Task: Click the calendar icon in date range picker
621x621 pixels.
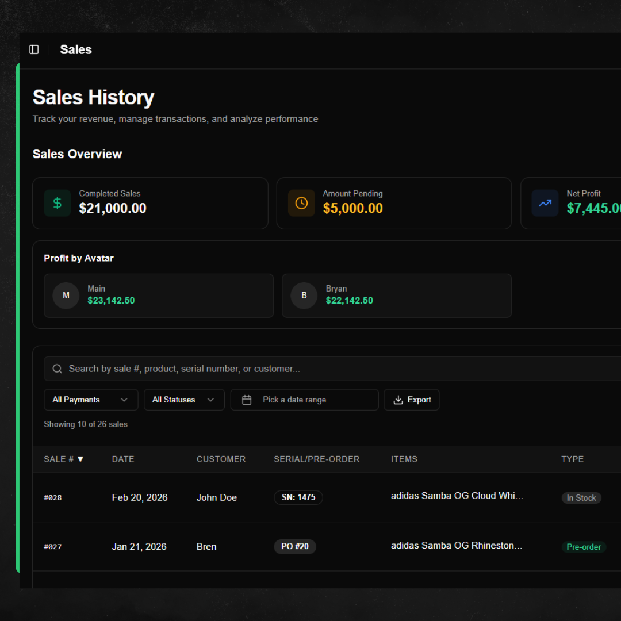Action: click(247, 400)
